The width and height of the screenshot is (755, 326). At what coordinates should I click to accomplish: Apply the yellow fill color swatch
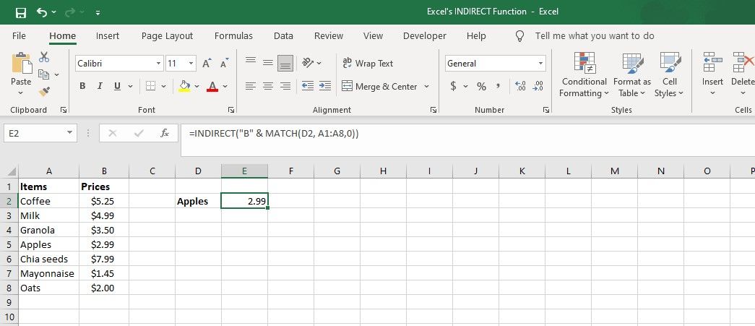click(184, 87)
